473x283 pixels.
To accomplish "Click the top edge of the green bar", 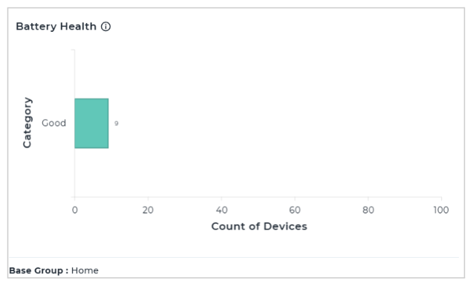I will pos(91,99).
